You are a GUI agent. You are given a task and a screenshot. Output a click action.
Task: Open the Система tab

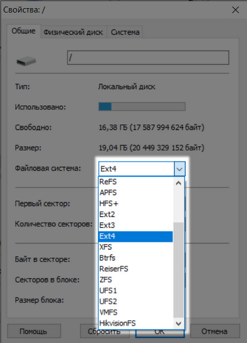tap(125, 32)
